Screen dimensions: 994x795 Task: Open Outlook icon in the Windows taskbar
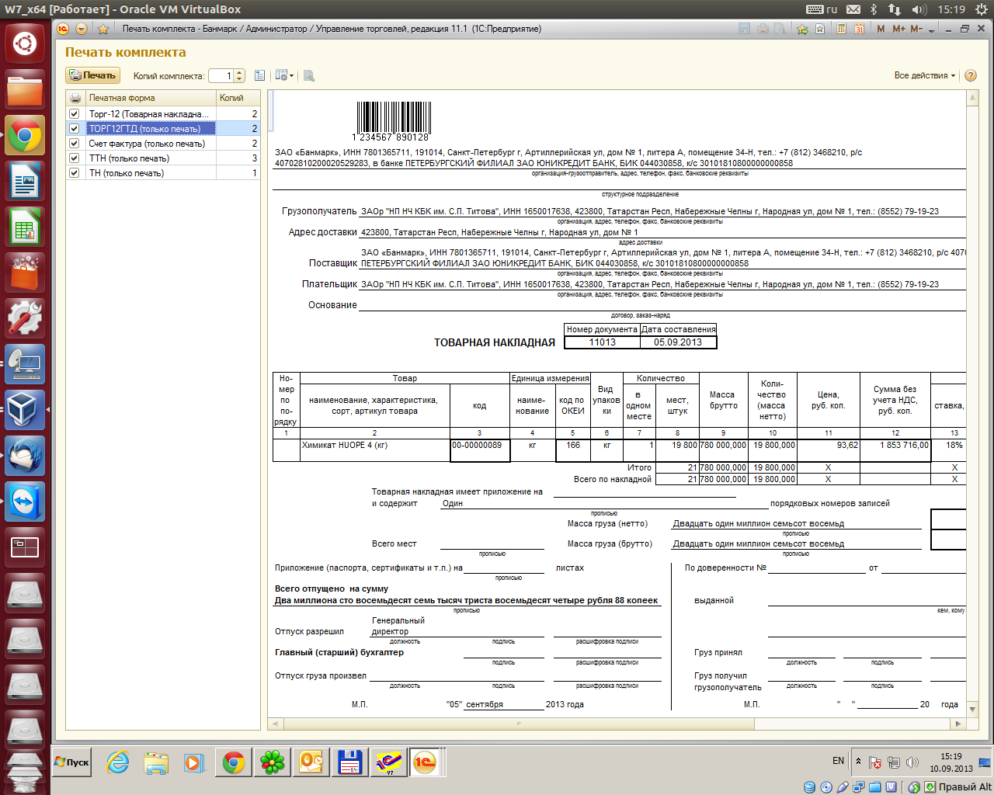311,762
